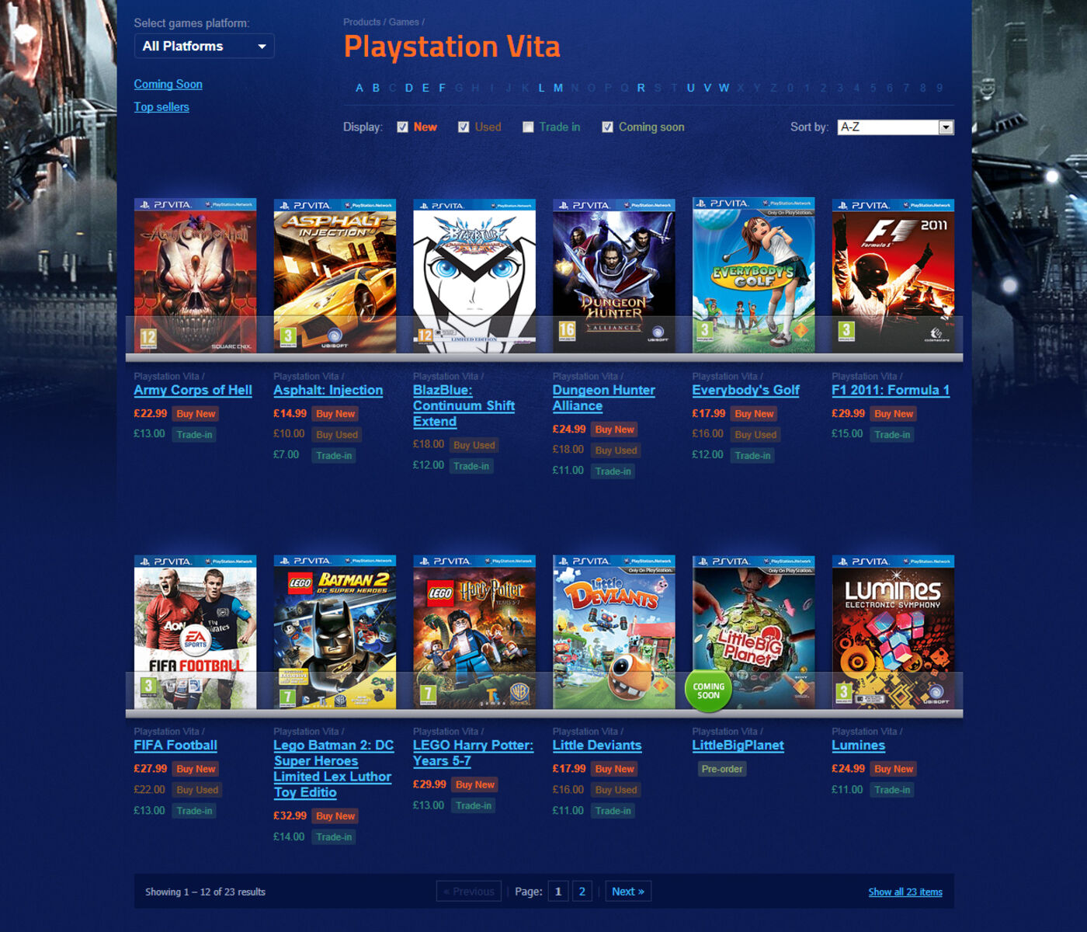
Task: Select the Little Deviants box art
Action: pos(613,631)
